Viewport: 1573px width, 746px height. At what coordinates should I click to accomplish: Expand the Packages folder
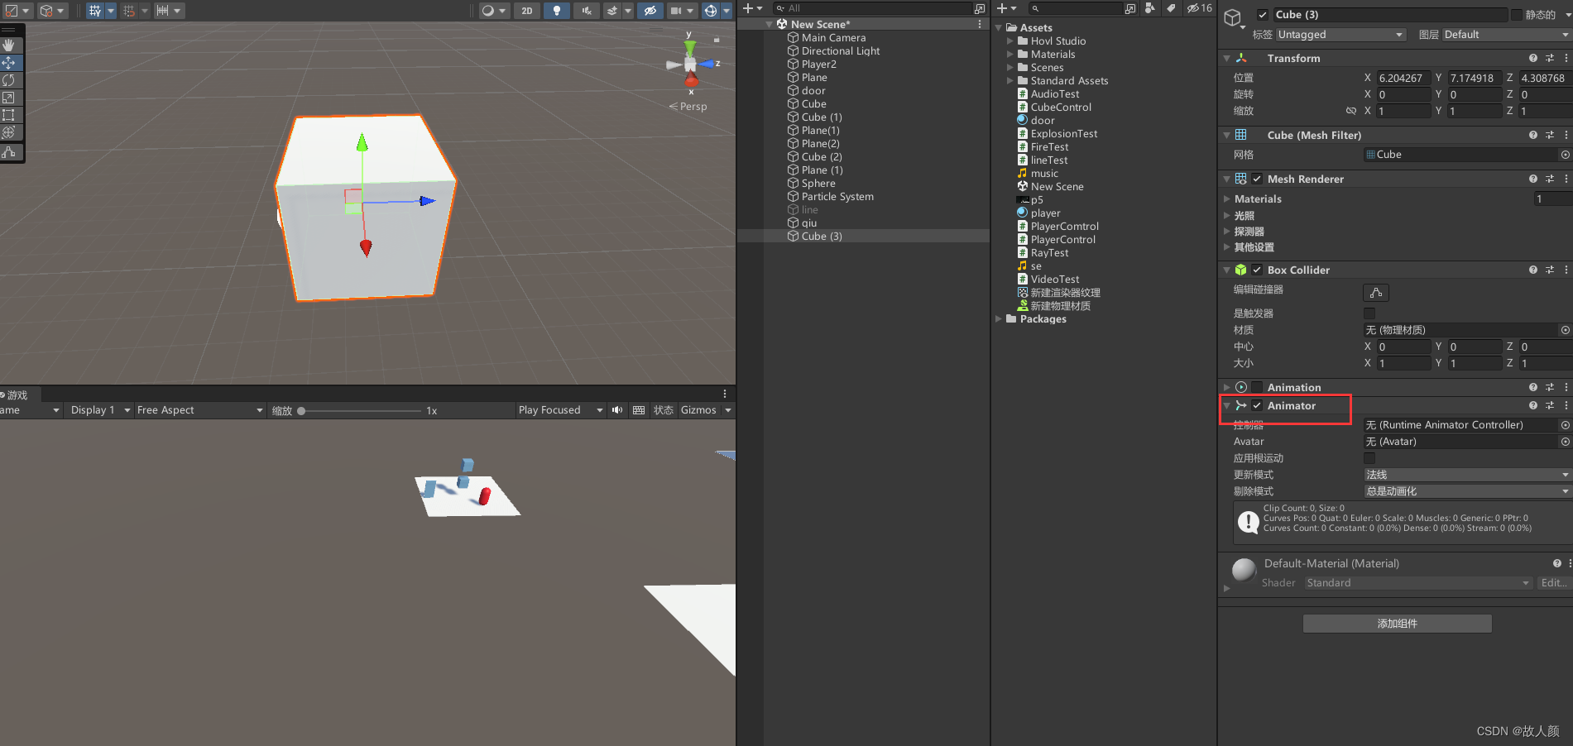(x=999, y=318)
